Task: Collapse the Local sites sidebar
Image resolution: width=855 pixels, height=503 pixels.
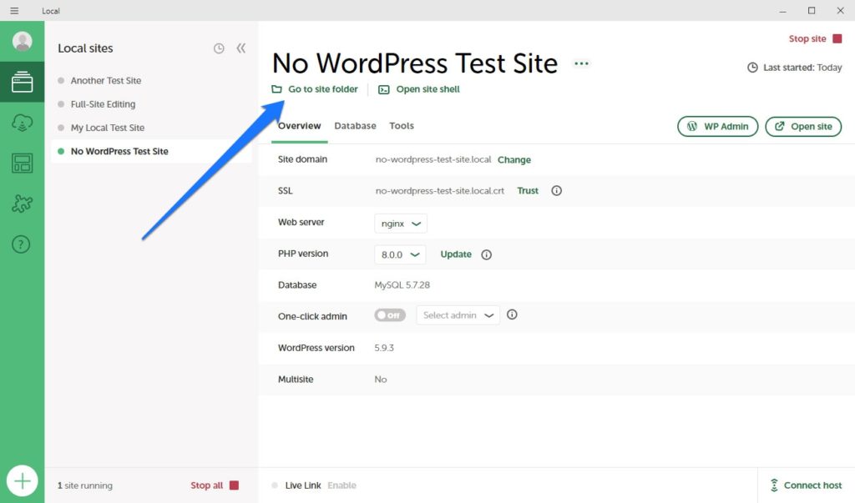Action: click(x=241, y=48)
